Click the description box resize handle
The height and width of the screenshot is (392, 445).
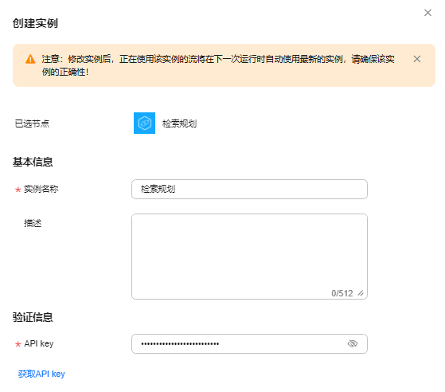pos(361,293)
